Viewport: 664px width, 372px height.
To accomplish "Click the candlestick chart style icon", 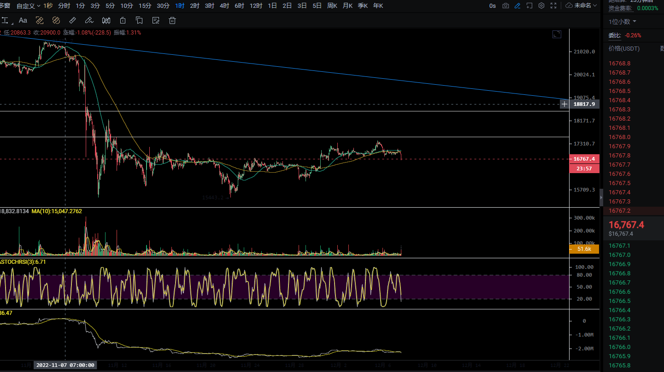I will coord(106,20).
